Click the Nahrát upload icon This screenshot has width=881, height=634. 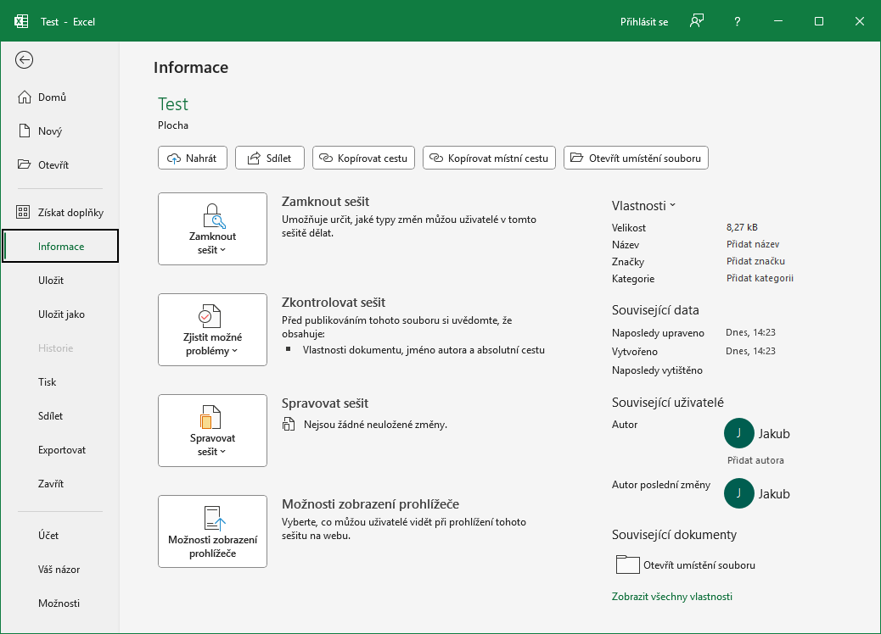(x=175, y=158)
